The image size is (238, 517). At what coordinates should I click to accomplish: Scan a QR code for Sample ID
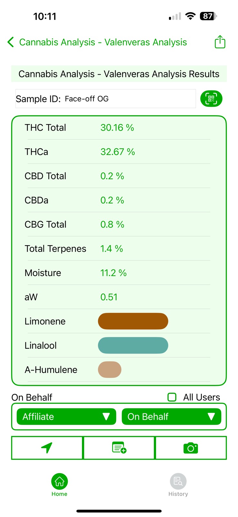[x=211, y=99]
